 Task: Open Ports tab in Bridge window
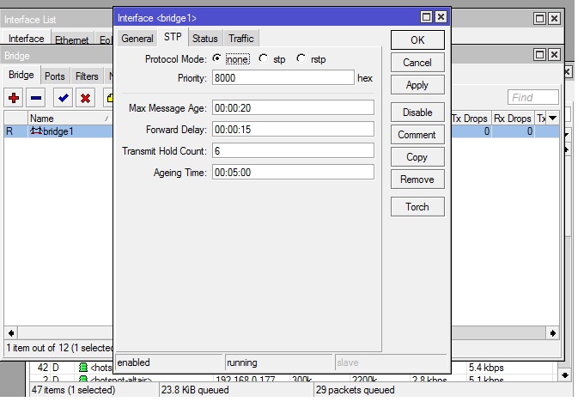pyautogui.click(x=55, y=76)
